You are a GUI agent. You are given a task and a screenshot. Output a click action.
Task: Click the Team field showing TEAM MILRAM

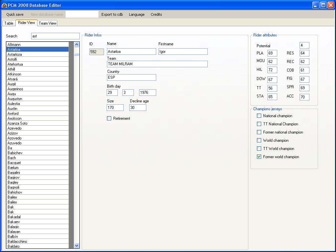point(157,64)
